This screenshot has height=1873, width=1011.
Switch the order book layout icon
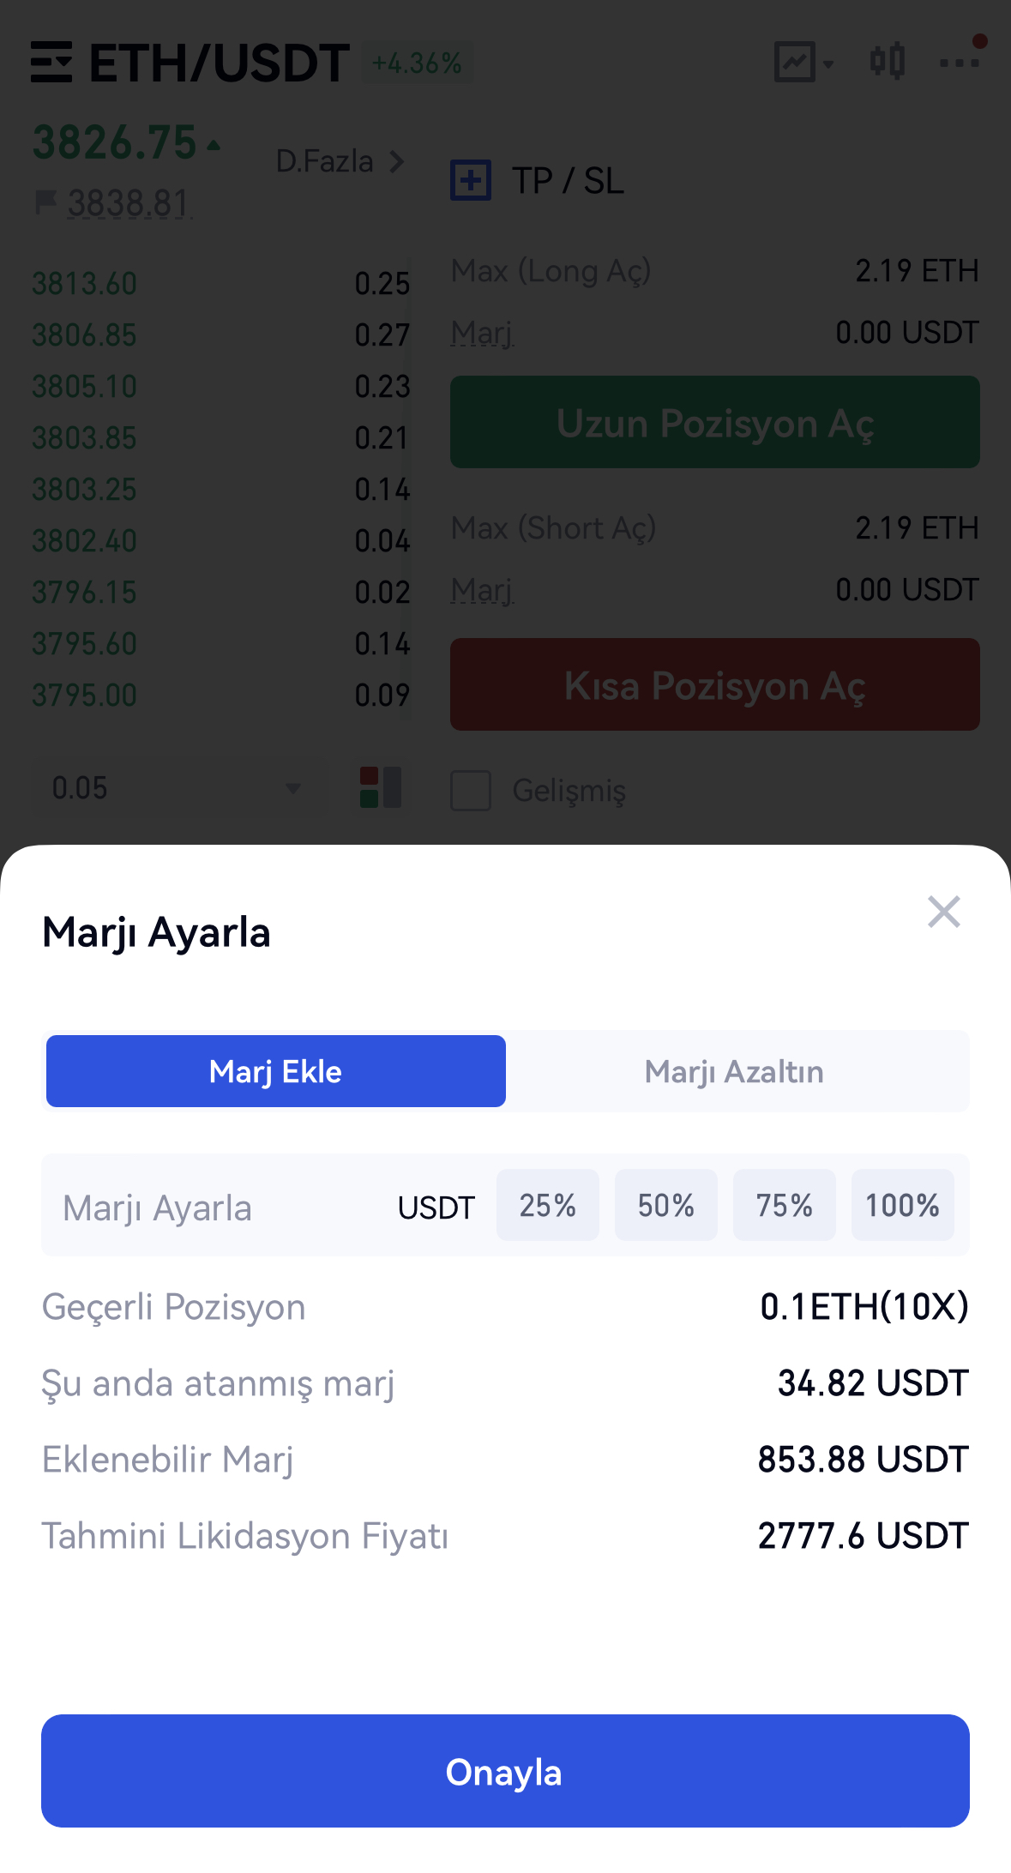[x=381, y=787]
